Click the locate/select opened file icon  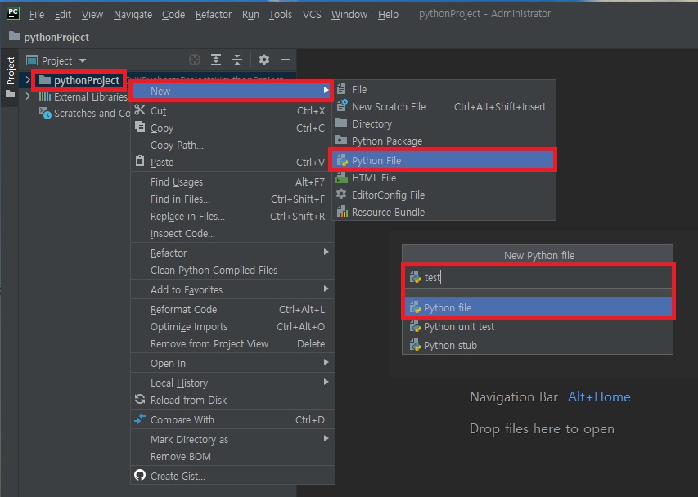[x=195, y=60]
